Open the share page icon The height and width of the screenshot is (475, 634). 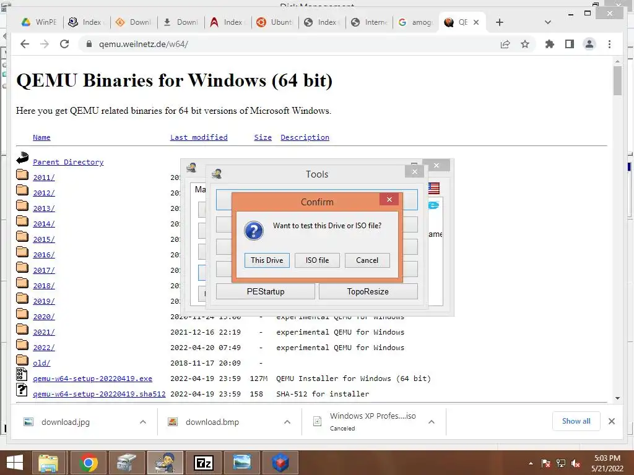505,44
